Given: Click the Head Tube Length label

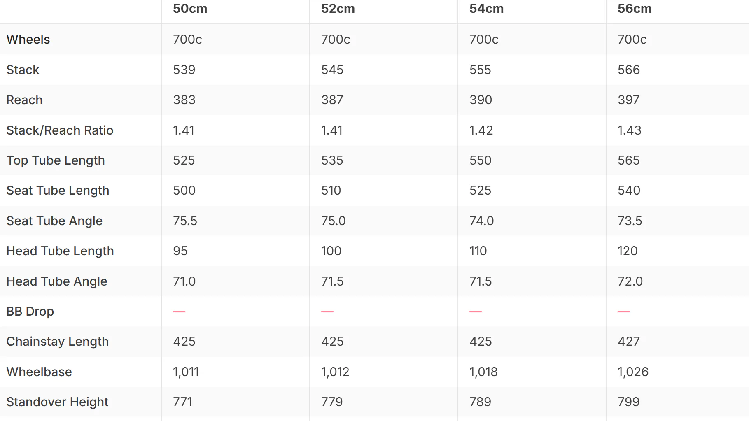Looking at the screenshot, I should point(60,251).
